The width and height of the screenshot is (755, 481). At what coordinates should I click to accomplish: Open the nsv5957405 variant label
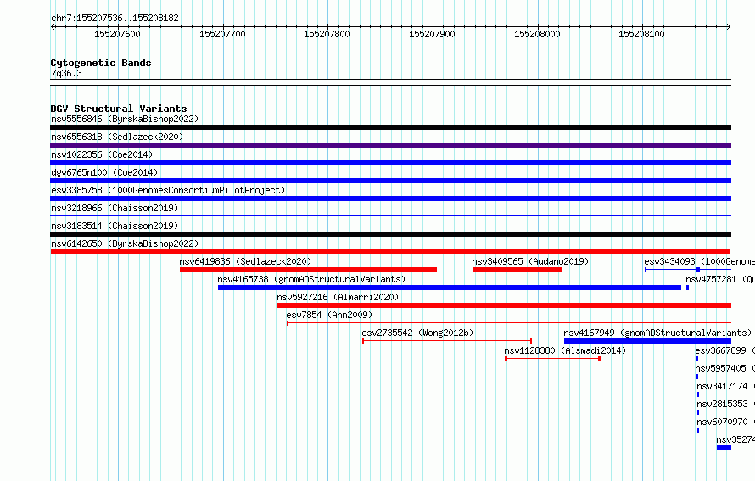(724, 368)
